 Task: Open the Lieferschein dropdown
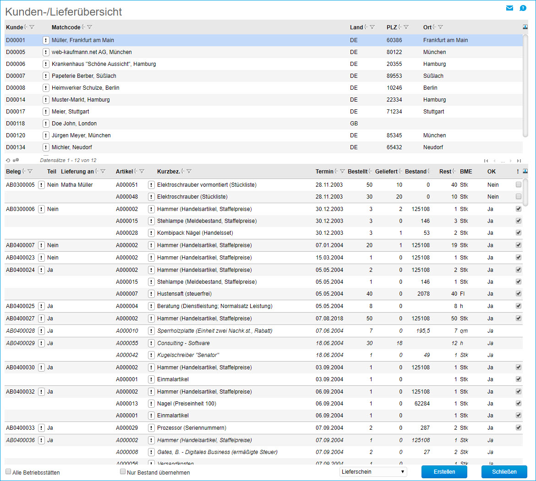[x=373, y=471]
